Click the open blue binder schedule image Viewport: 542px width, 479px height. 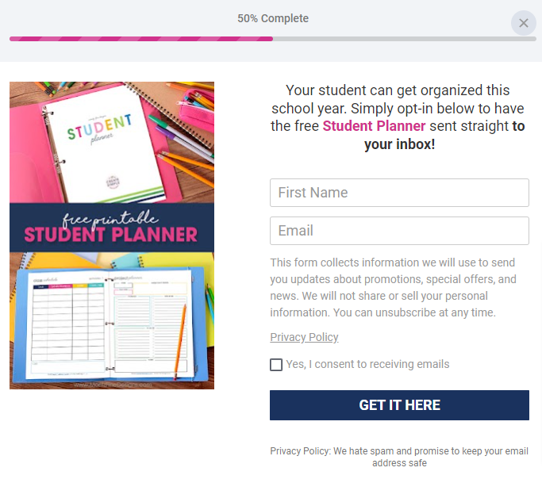[x=109, y=324]
